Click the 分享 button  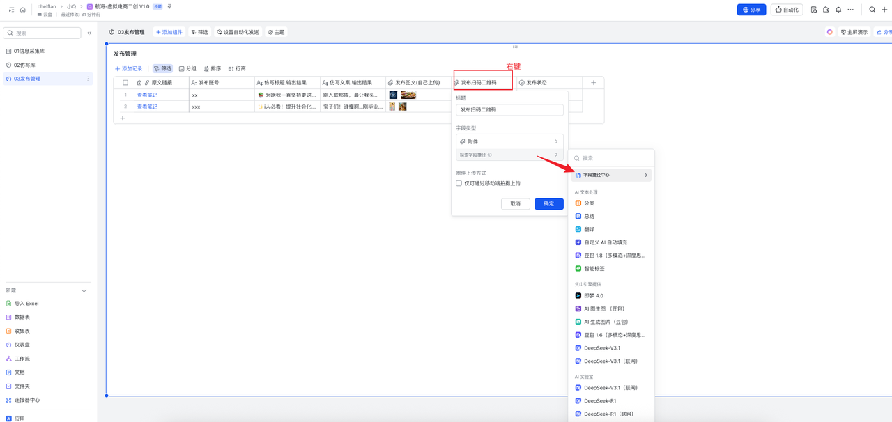click(751, 10)
